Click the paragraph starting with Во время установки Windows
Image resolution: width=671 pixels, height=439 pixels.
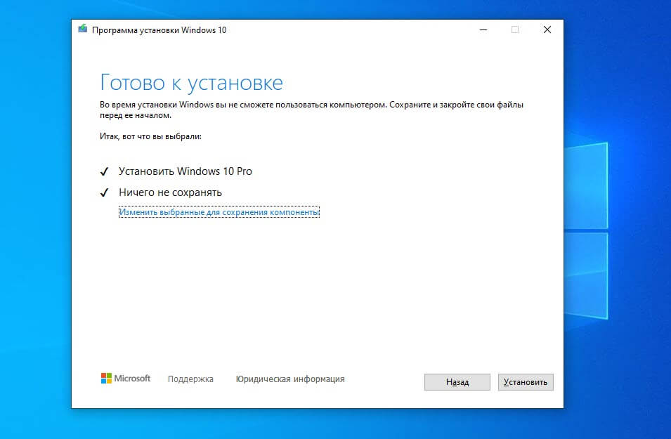[x=311, y=110]
